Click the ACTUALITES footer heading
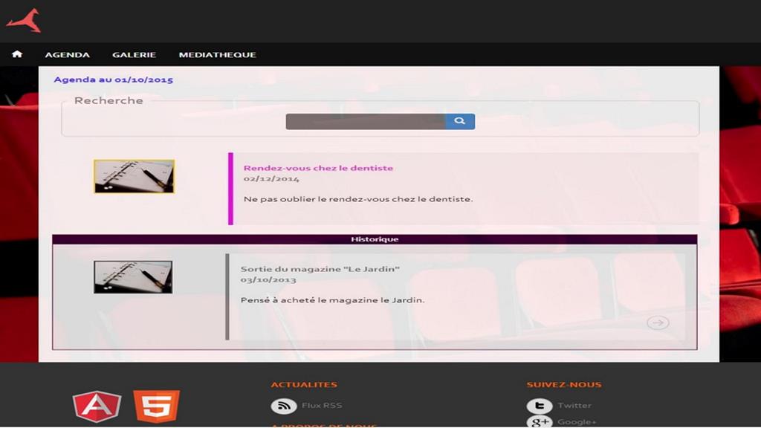Image resolution: width=761 pixels, height=428 pixels. 304,384
